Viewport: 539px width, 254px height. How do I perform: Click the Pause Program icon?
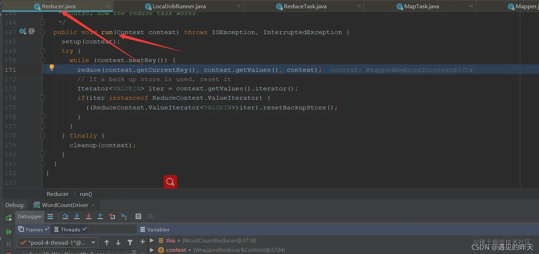pyautogui.click(x=9, y=244)
